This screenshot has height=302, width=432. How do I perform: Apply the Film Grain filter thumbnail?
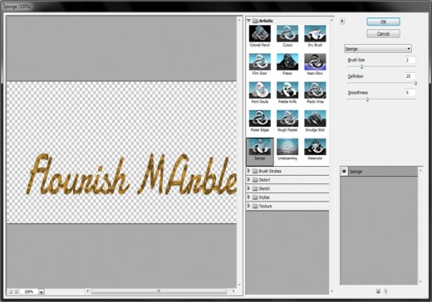[x=260, y=62]
